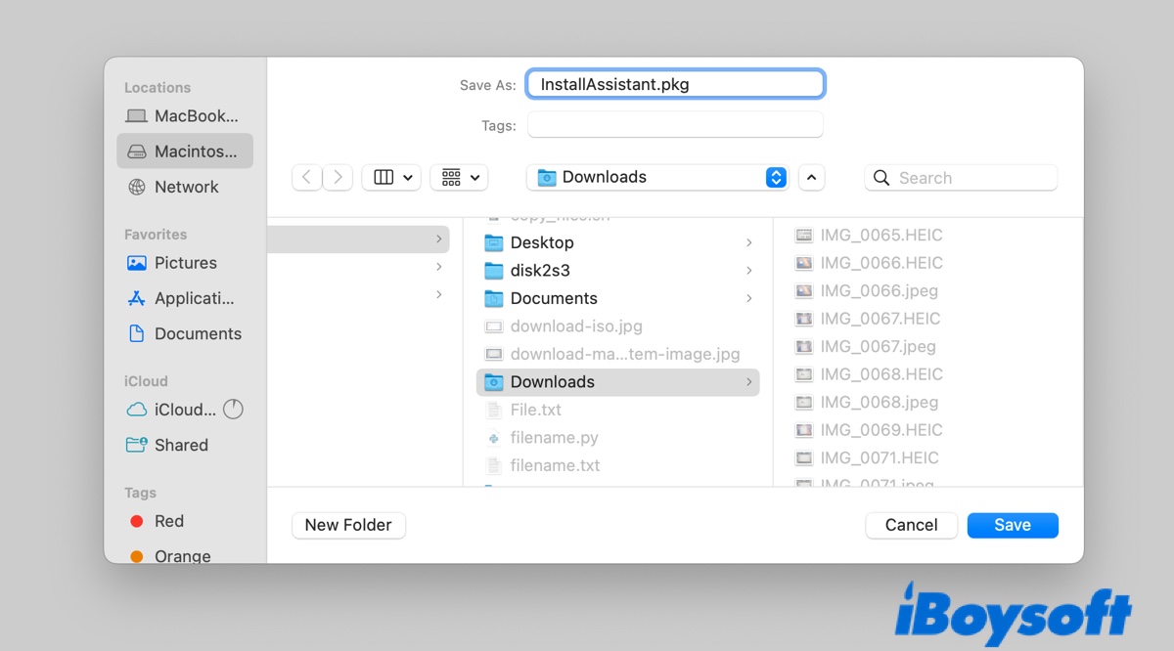
Task: Click the Tags input field
Action: (676, 125)
